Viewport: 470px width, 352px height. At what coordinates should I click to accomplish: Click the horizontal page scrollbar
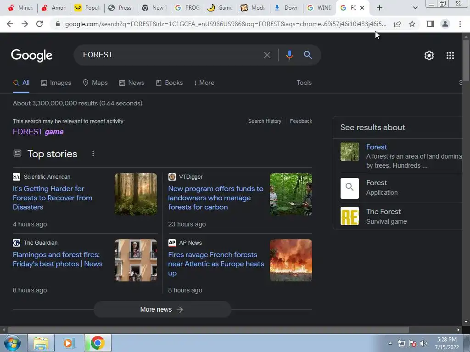tap(208, 330)
